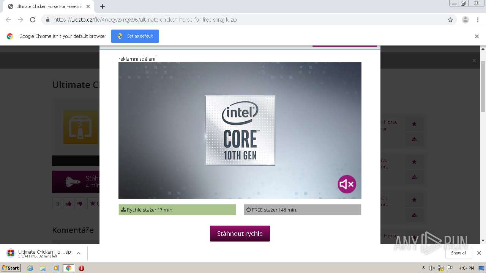The image size is (486, 273).
Task: Open the network tray icon
Action: click(x=441, y=268)
